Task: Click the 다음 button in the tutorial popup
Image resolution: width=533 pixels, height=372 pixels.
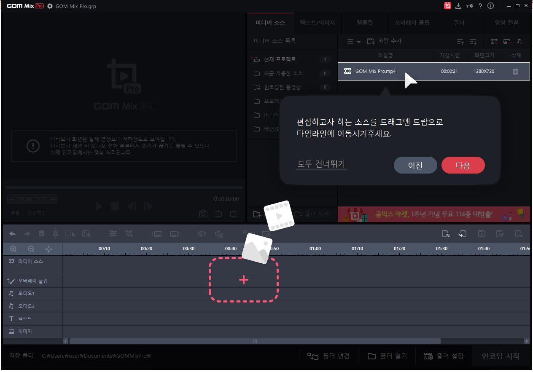Action: [x=463, y=165]
